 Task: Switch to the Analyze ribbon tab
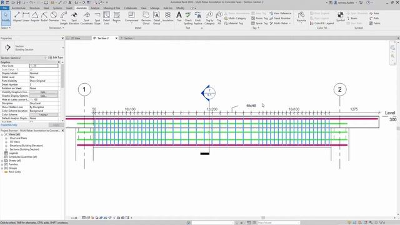(x=95, y=8)
